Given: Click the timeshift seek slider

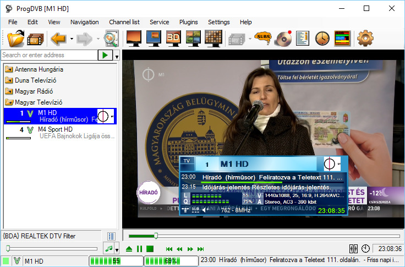Looking at the screenshot, I should pos(264,236).
